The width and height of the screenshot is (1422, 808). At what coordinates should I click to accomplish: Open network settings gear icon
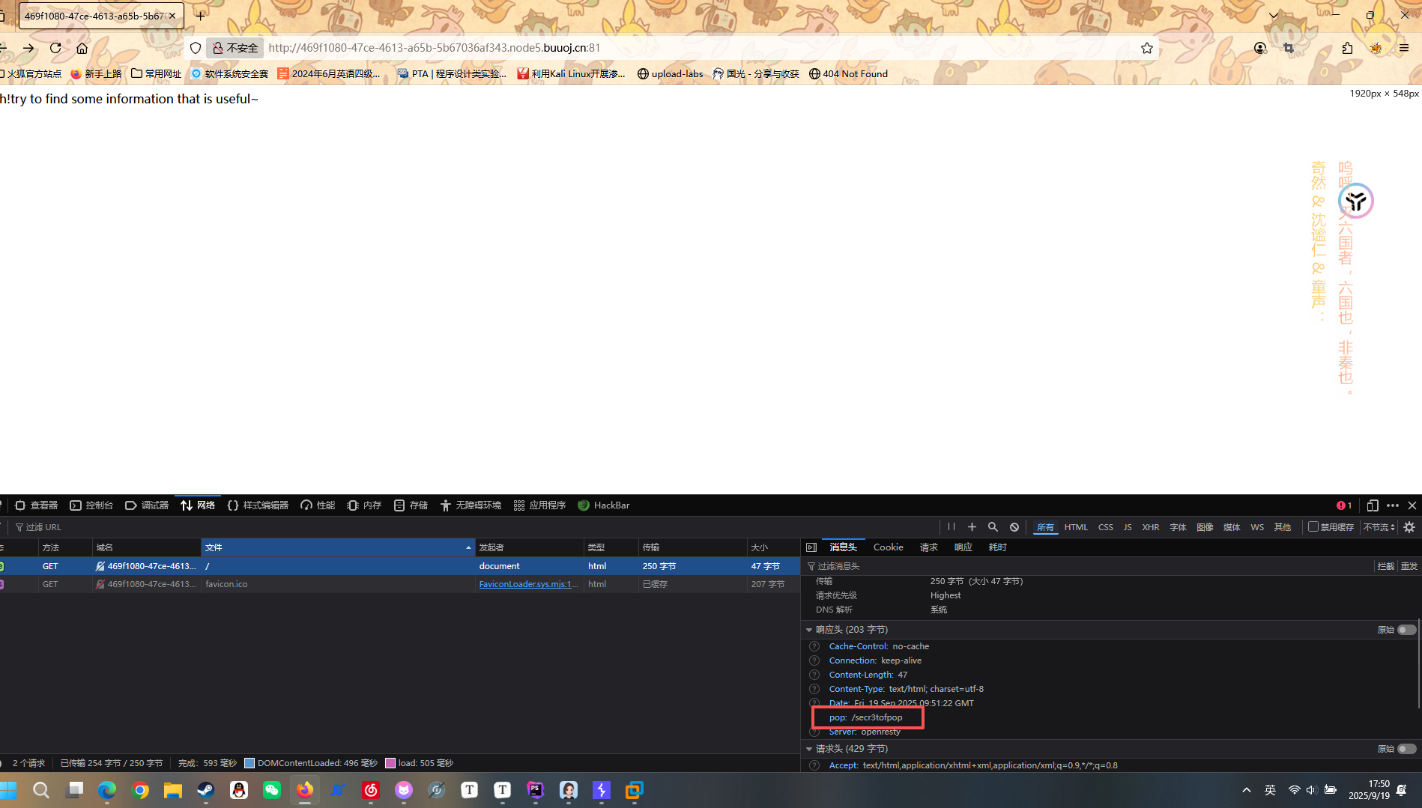pos(1409,527)
